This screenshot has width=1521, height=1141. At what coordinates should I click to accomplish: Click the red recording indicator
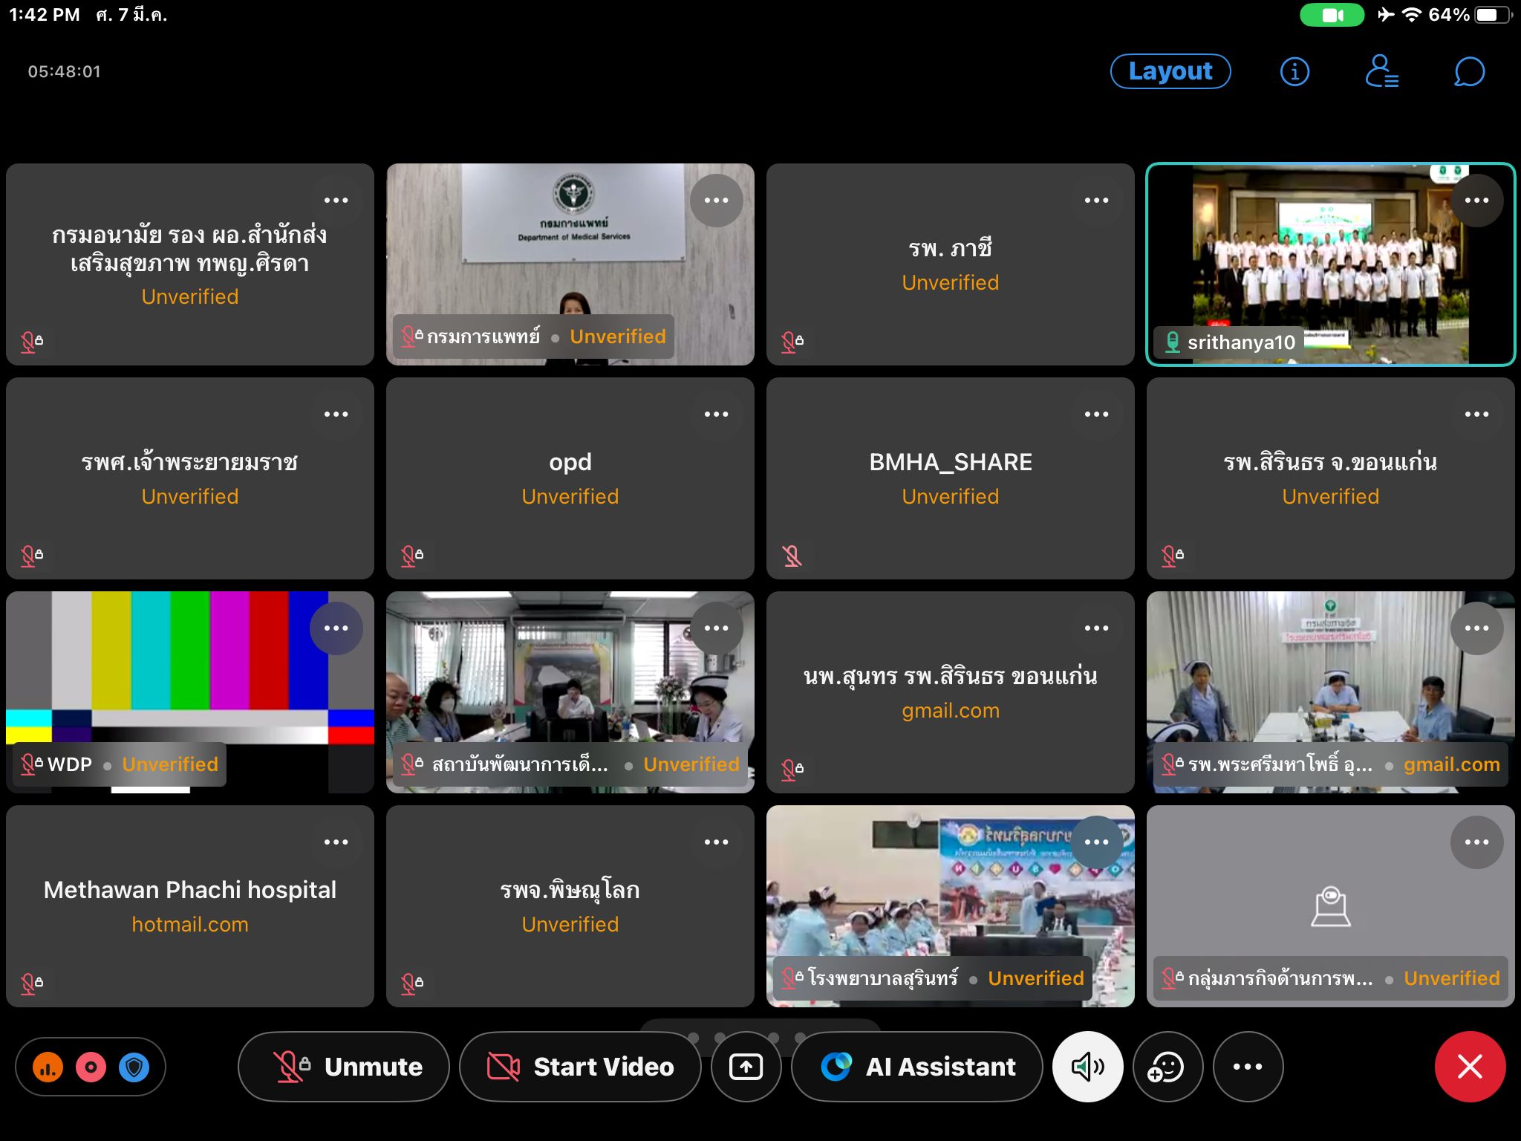pos(91,1067)
